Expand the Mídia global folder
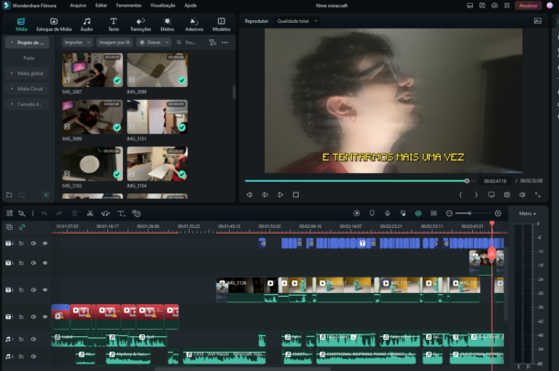Screen dimensions: 559x371 [x=27, y=73]
